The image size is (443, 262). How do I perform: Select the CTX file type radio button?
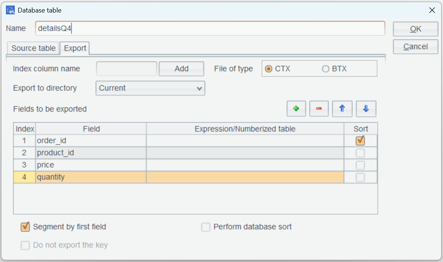(x=269, y=69)
